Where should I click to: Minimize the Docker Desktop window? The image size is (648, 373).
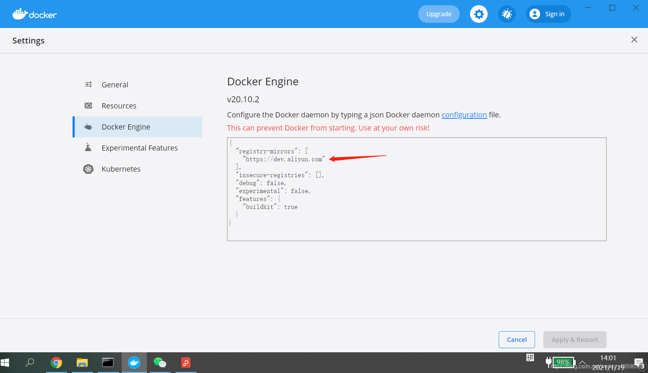(588, 8)
